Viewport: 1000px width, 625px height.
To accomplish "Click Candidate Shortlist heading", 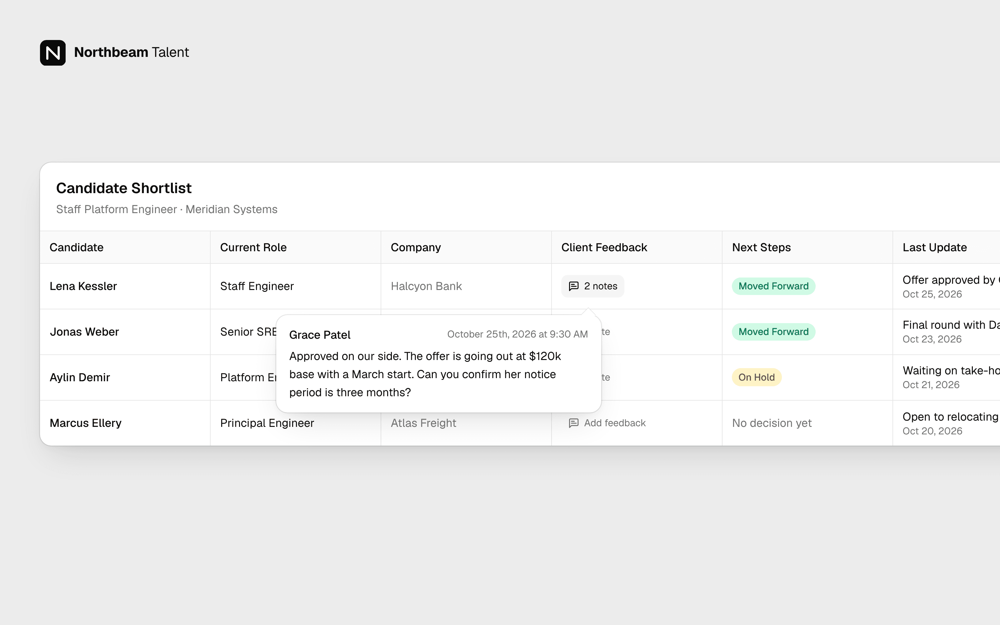I will (123, 188).
